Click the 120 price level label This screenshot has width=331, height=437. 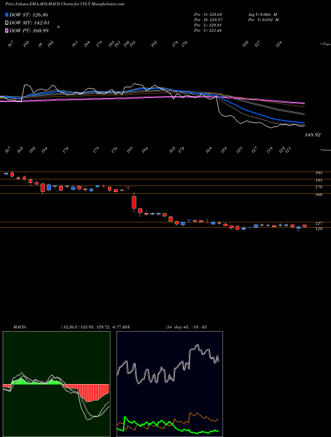click(x=318, y=229)
